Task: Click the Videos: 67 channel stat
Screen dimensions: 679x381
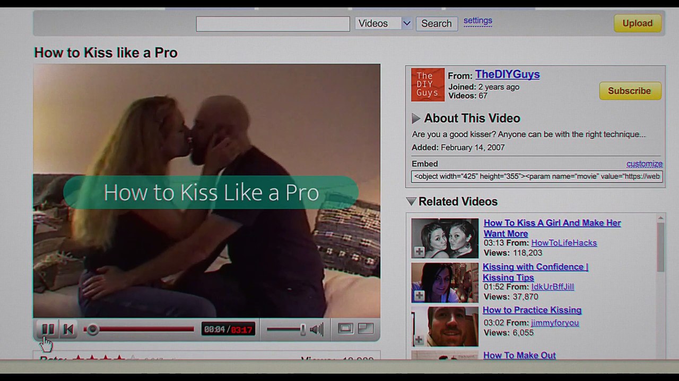Action: pyautogui.click(x=467, y=96)
